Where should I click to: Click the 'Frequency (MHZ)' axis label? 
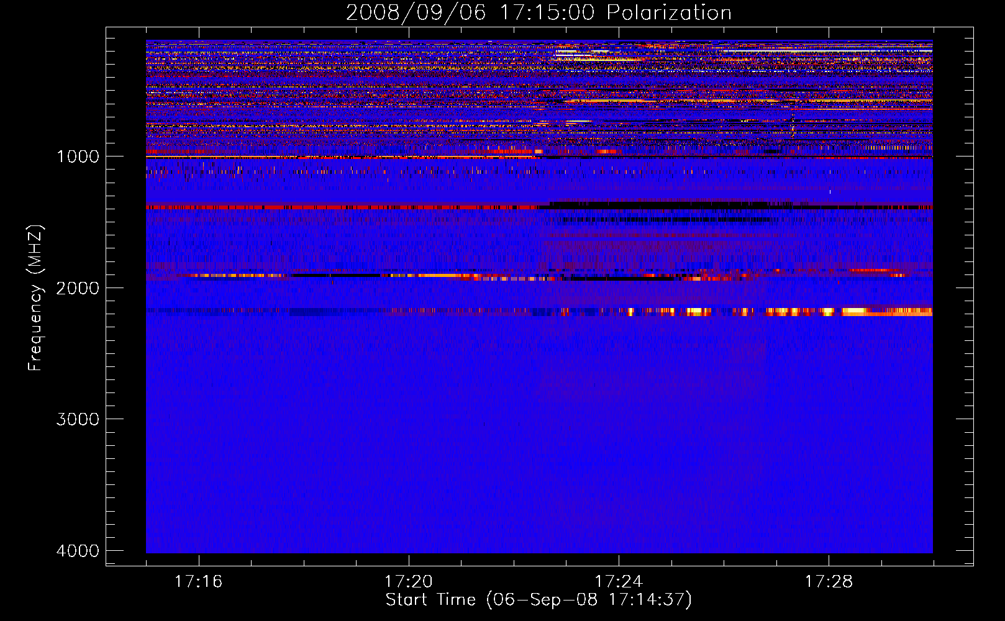pyautogui.click(x=35, y=298)
